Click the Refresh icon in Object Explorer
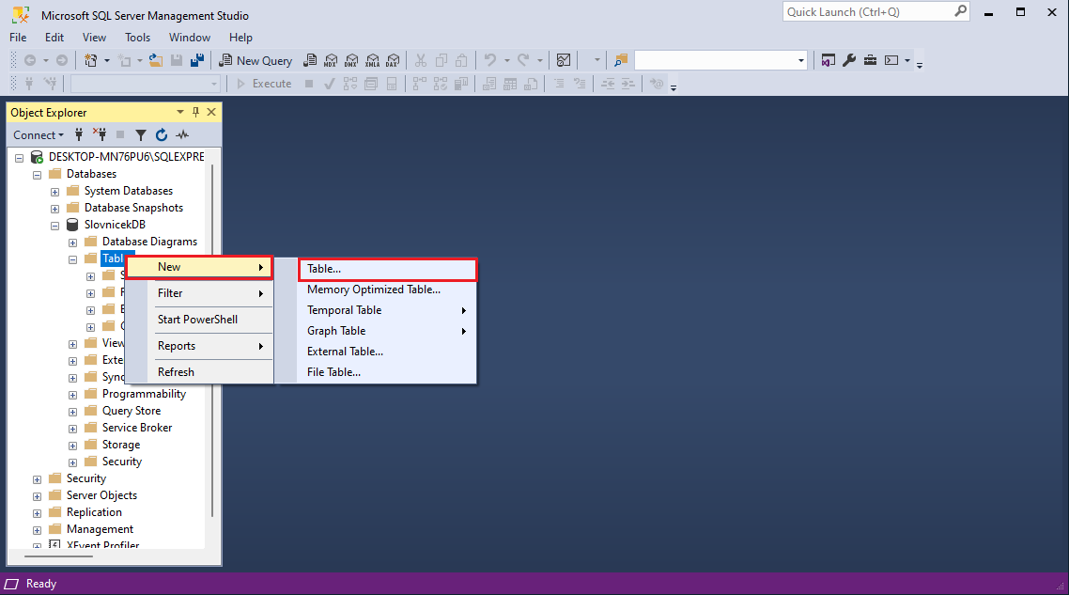The width and height of the screenshot is (1069, 595). click(x=162, y=135)
